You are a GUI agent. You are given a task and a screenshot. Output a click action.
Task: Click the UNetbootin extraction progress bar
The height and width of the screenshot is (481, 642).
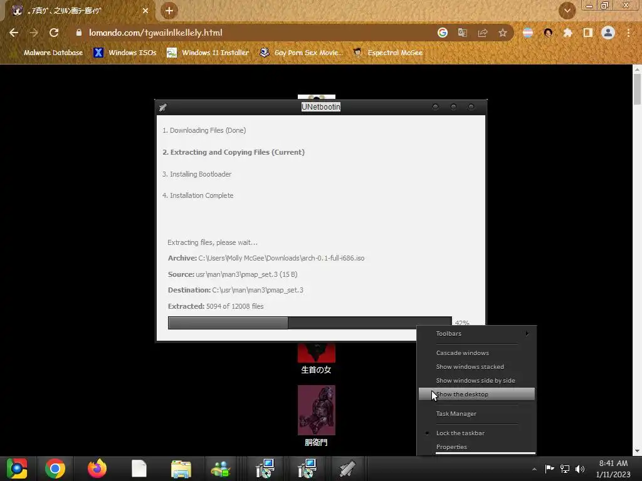point(310,323)
